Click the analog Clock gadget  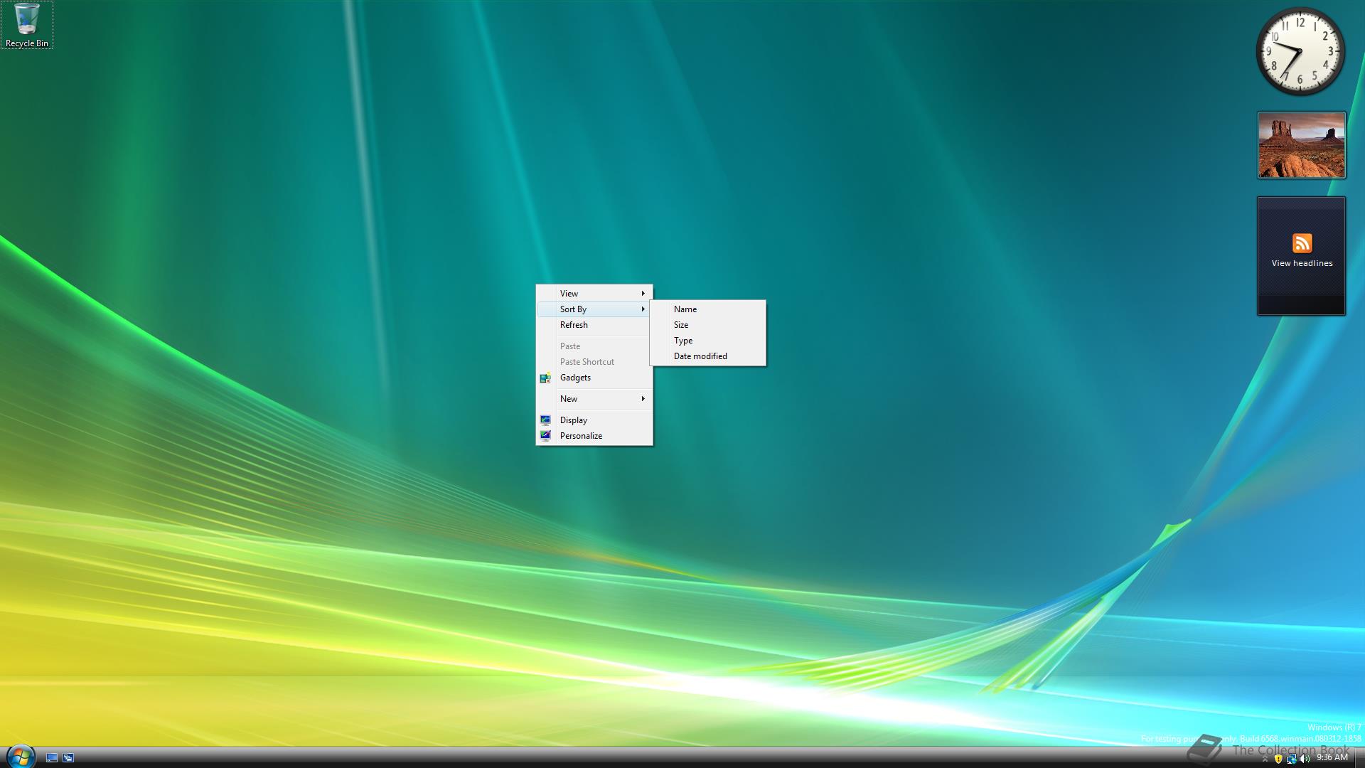[1300, 51]
